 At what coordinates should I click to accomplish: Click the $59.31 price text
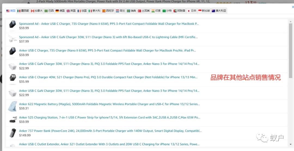coord(24,109)
